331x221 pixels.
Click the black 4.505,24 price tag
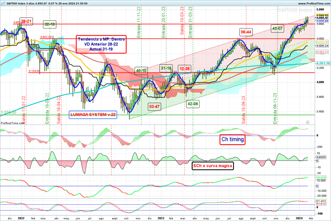point(322,46)
